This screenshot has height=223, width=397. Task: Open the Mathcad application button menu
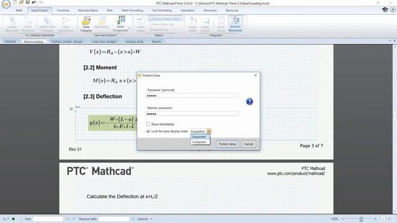click(x=6, y=4)
